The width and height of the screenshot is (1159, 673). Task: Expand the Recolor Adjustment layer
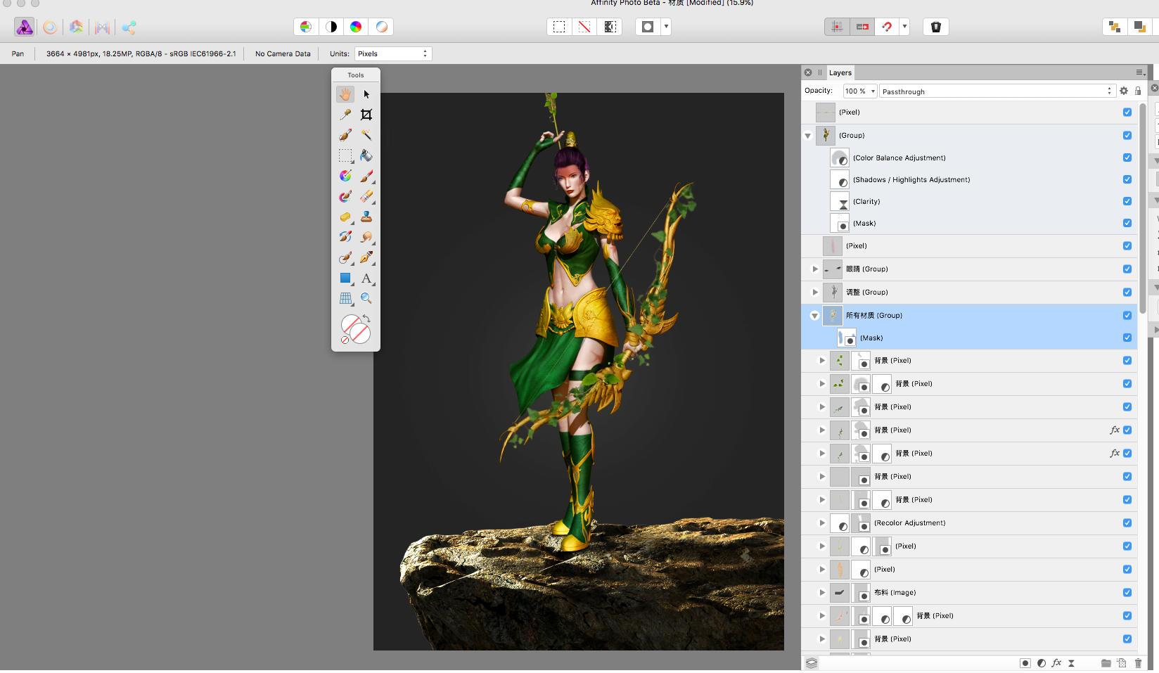point(822,523)
